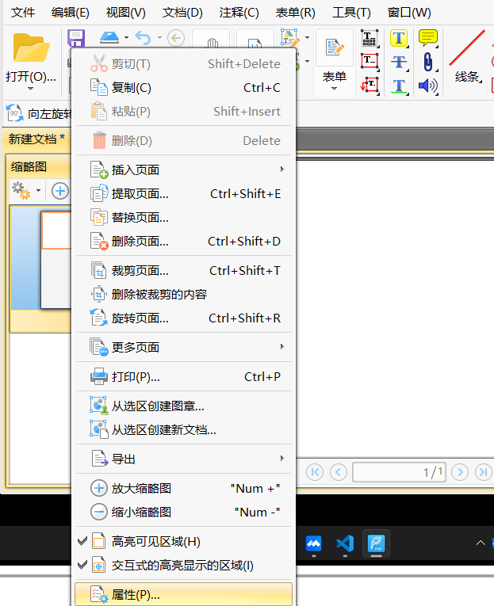
Task: Open the 工具(T) menu
Action: pyautogui.click(x=351, y=13)
